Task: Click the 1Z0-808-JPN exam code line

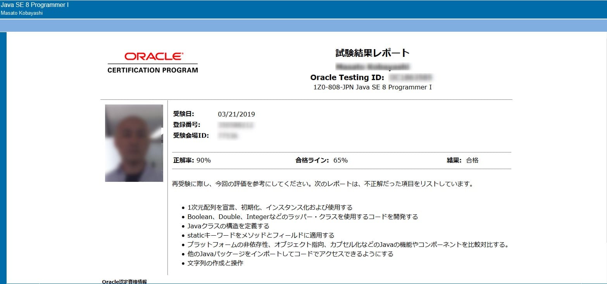Action: 372,87
